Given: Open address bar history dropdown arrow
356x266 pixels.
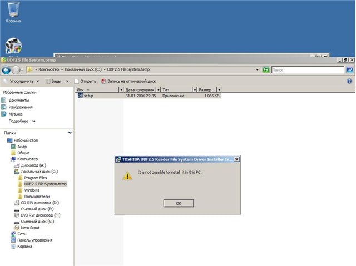Looking at the screenshot, I should coord(257,70).
